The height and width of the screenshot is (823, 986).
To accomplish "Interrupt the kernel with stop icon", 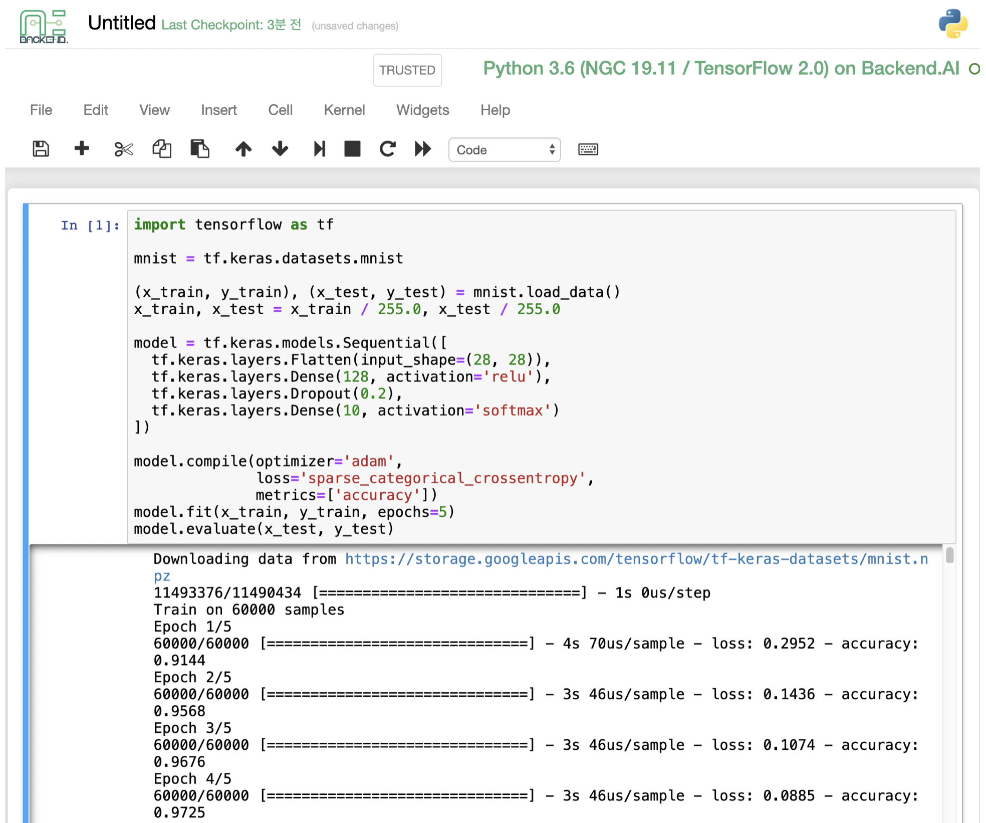I will [352, 149].
